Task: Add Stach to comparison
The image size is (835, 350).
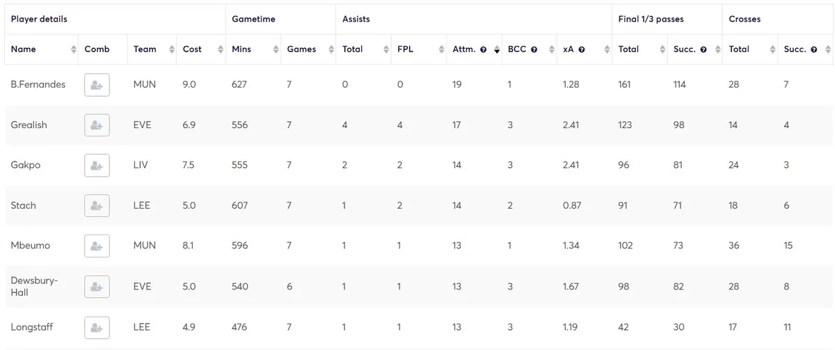Action: click(97, 206)
